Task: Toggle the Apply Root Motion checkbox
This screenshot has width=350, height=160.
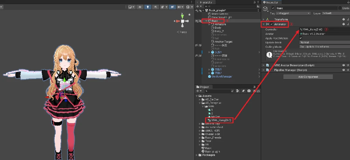Action: tap(301, 38)
